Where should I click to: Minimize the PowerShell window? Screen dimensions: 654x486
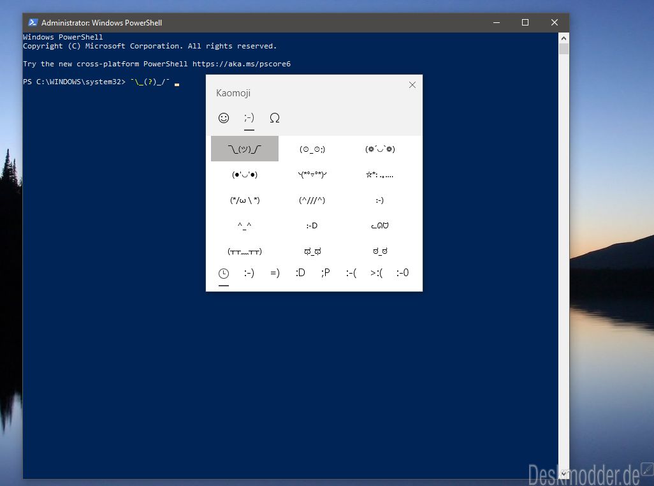click(x=497, y=22)
